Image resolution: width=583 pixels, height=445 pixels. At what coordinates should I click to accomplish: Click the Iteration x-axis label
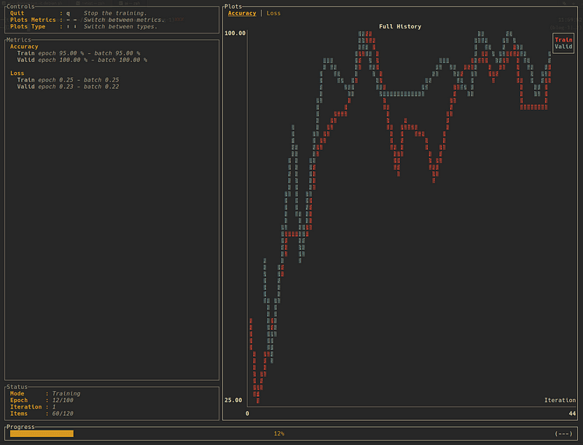click(x=560, y=400)
